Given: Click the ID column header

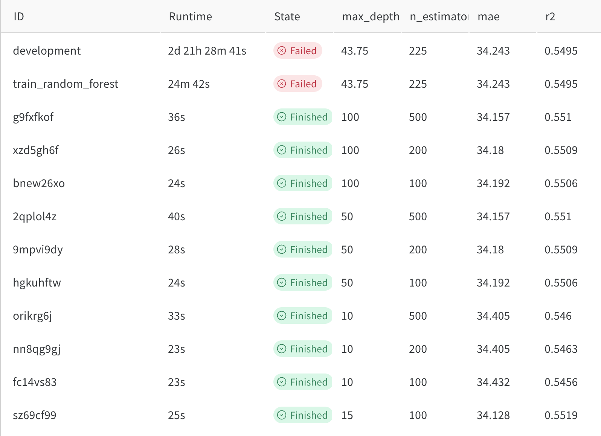Looking at the screenshot, I should click(x=19, y=17).
